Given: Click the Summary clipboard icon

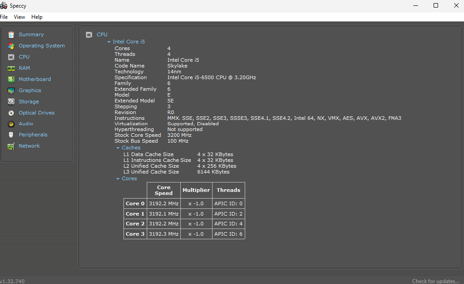Looking at the screenshot, I should point(11,34).
